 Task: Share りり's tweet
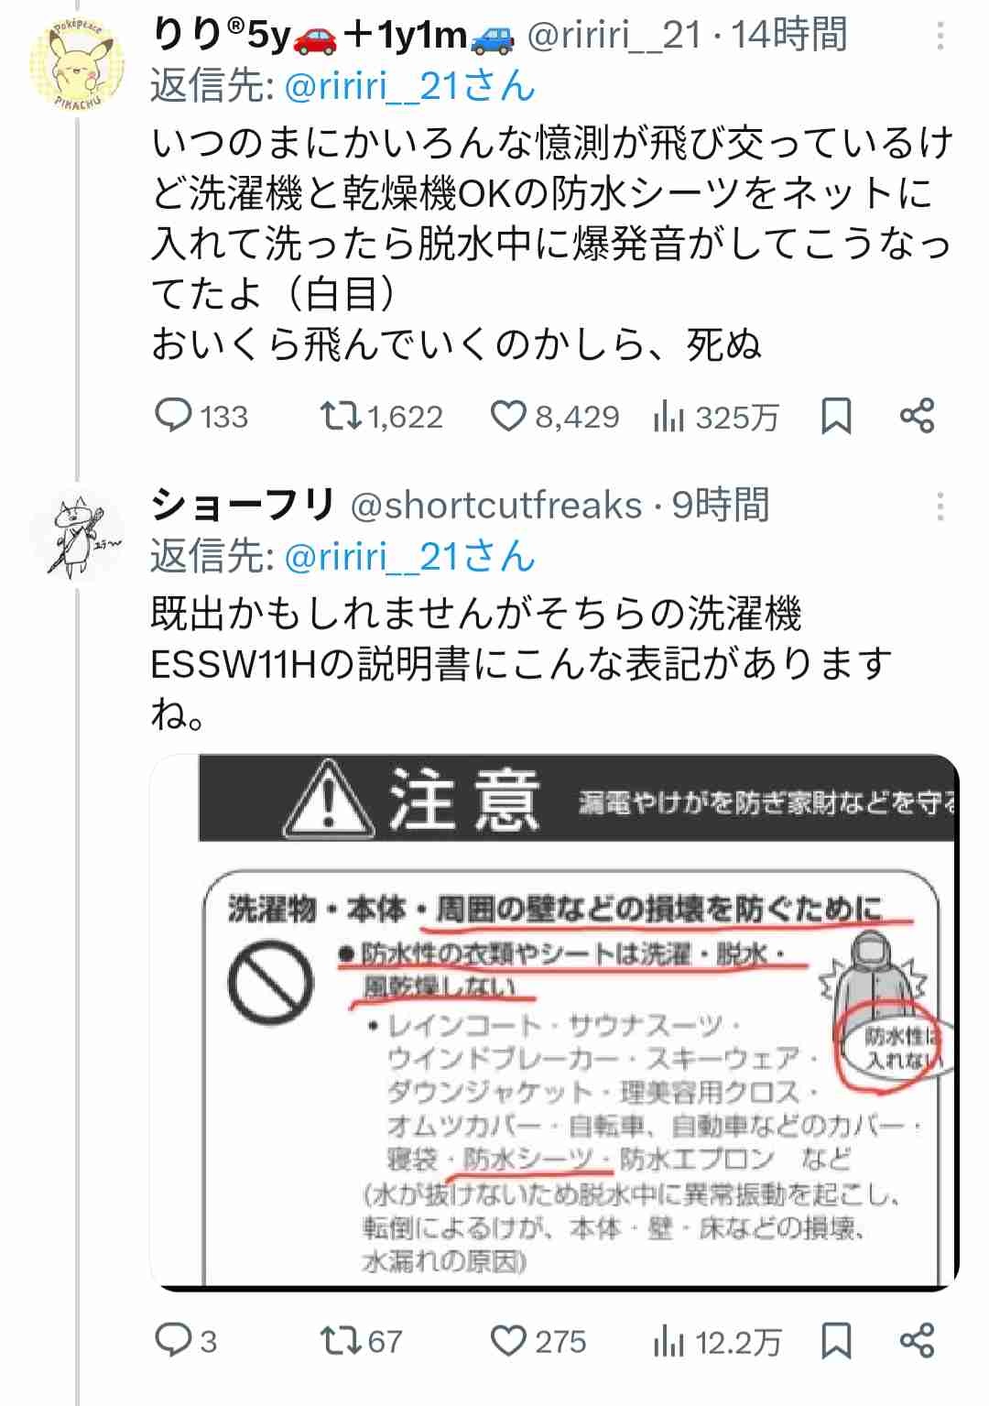[x=917, y=417]
